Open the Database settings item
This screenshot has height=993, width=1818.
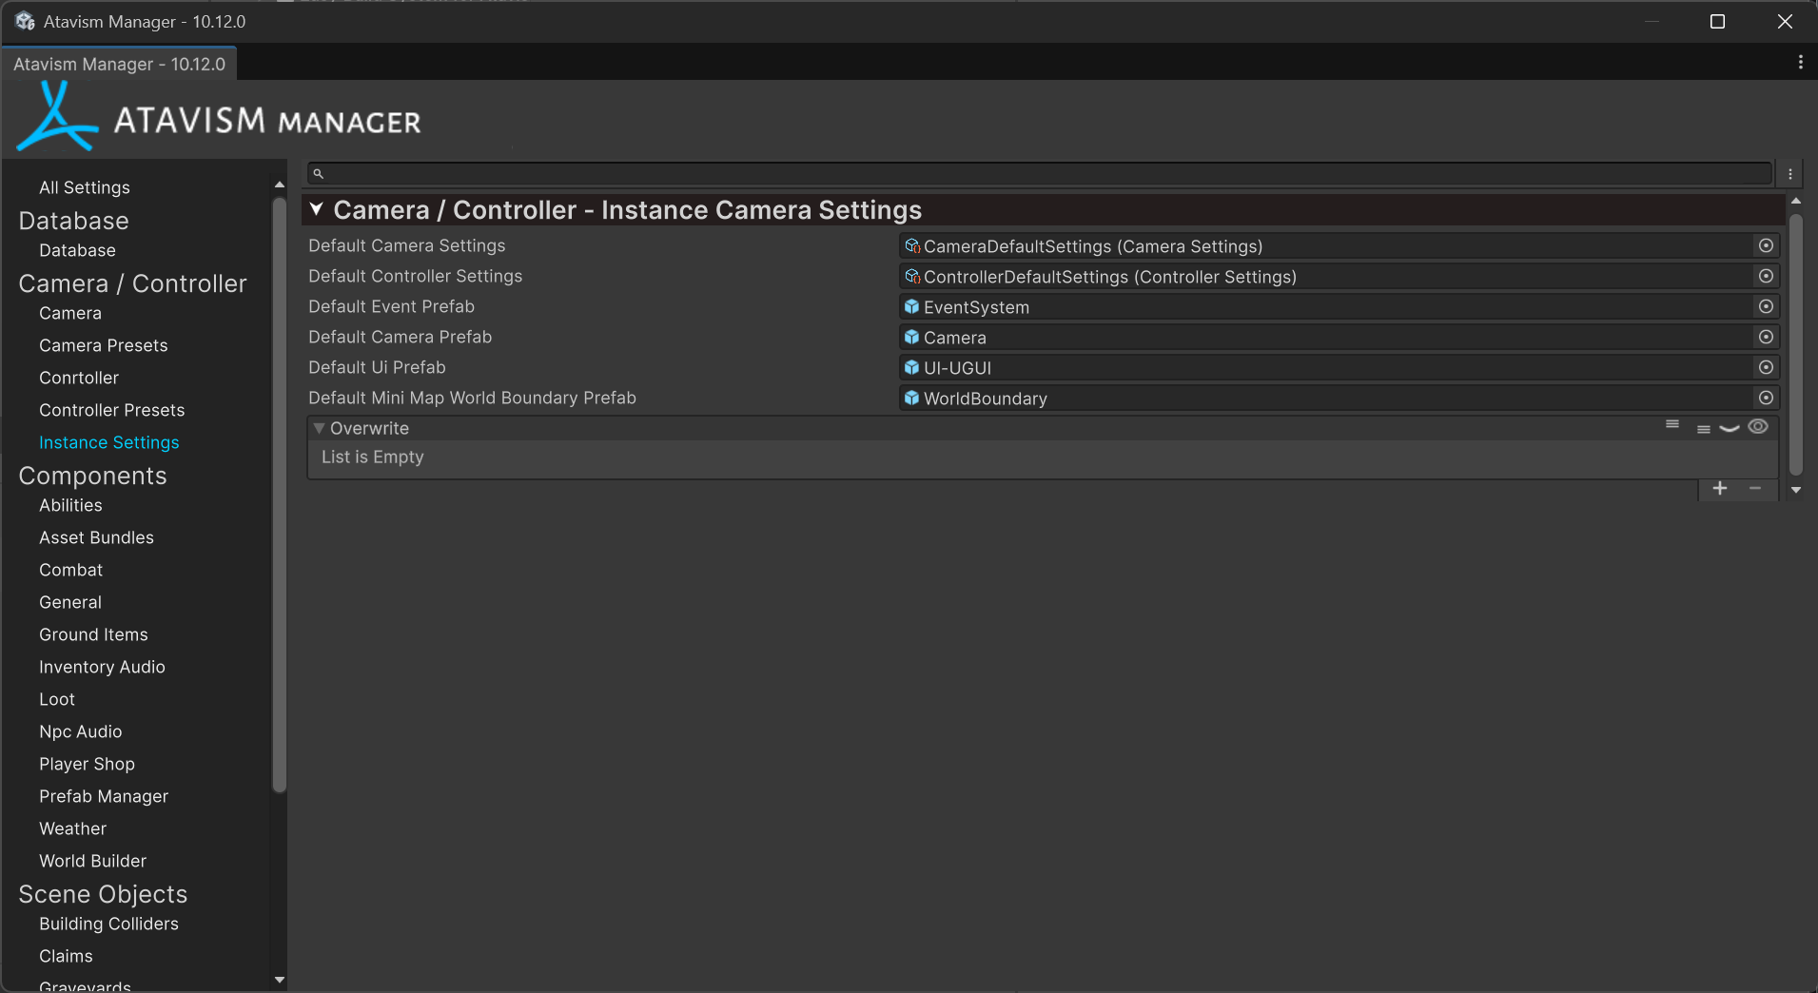tap(77, 250)
